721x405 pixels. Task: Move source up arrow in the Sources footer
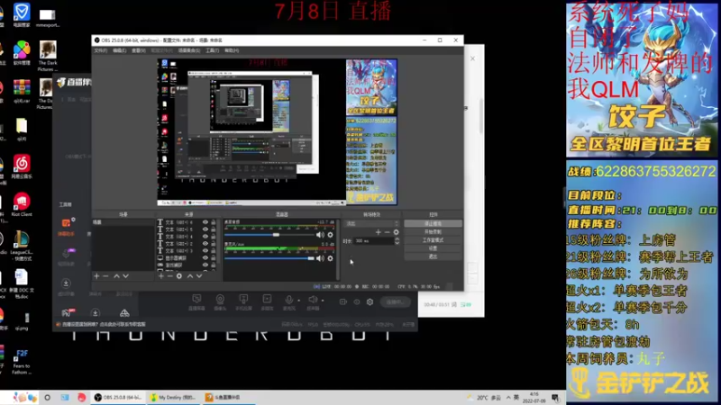coord(189,276)
